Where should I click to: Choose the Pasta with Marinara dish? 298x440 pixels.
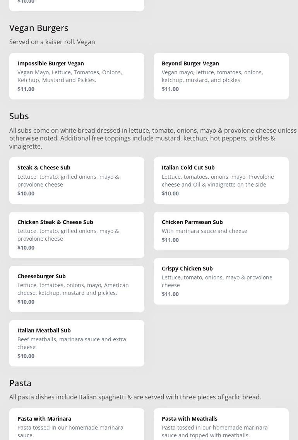point(77,426)
